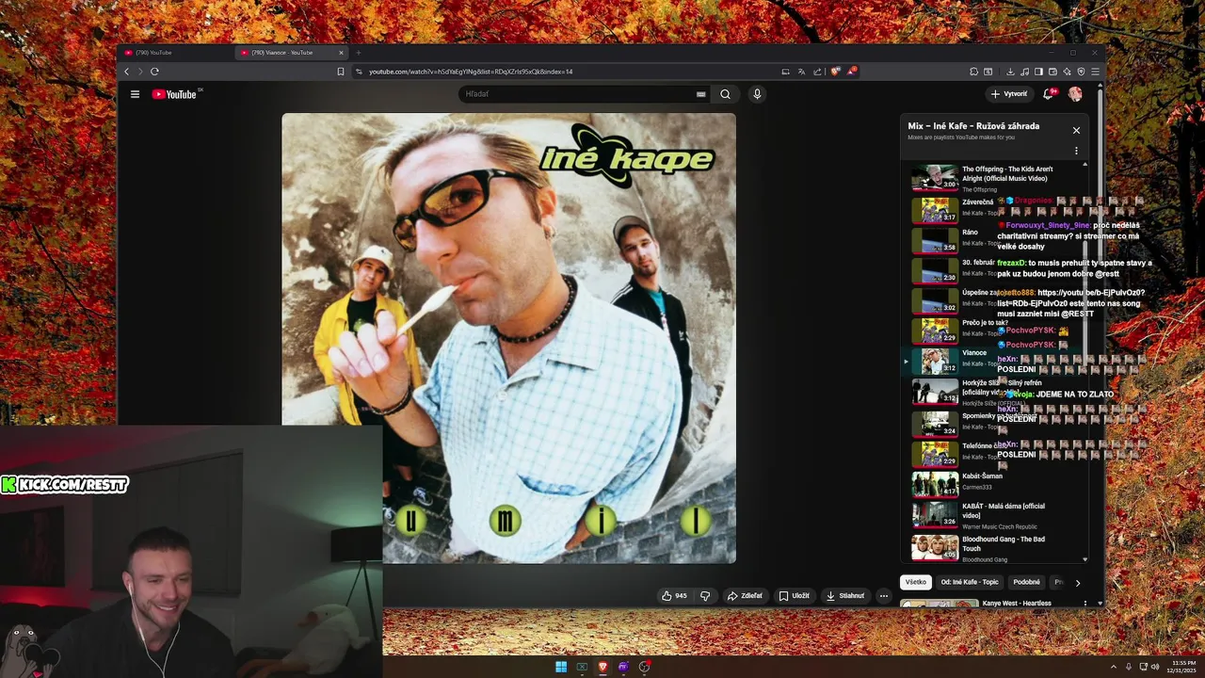
Task: Open browser downloads icon
Action: 1010,72
